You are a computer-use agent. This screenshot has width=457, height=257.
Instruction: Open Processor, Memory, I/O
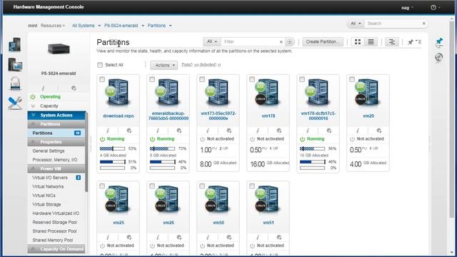tap(55, 160)
